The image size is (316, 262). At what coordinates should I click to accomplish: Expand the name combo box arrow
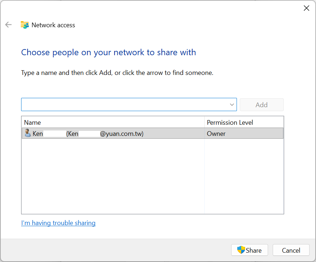(232, 105)
